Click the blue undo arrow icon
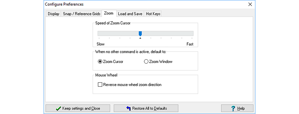The image size is (299, 114). pyautogui.click(x=128, y=109)
